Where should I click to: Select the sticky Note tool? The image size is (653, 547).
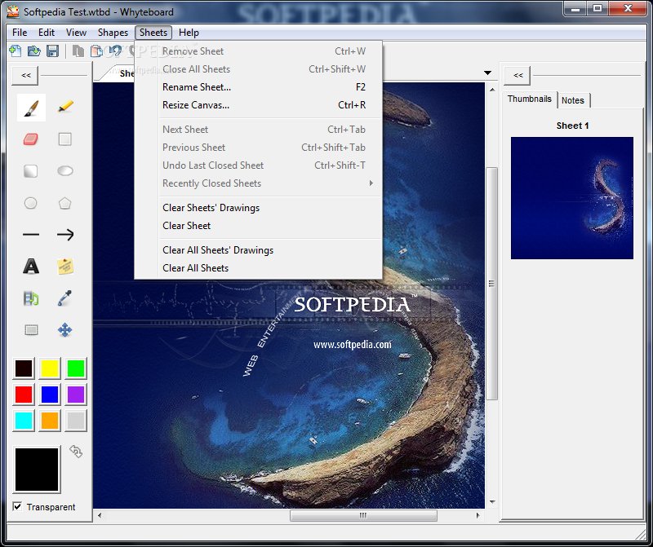pos(65,267)
